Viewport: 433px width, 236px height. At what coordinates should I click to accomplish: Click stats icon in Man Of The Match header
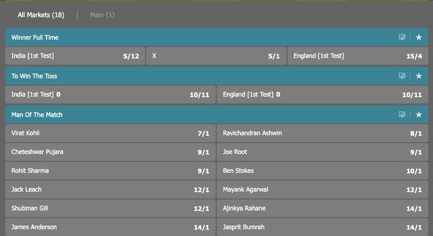[402, 114]
